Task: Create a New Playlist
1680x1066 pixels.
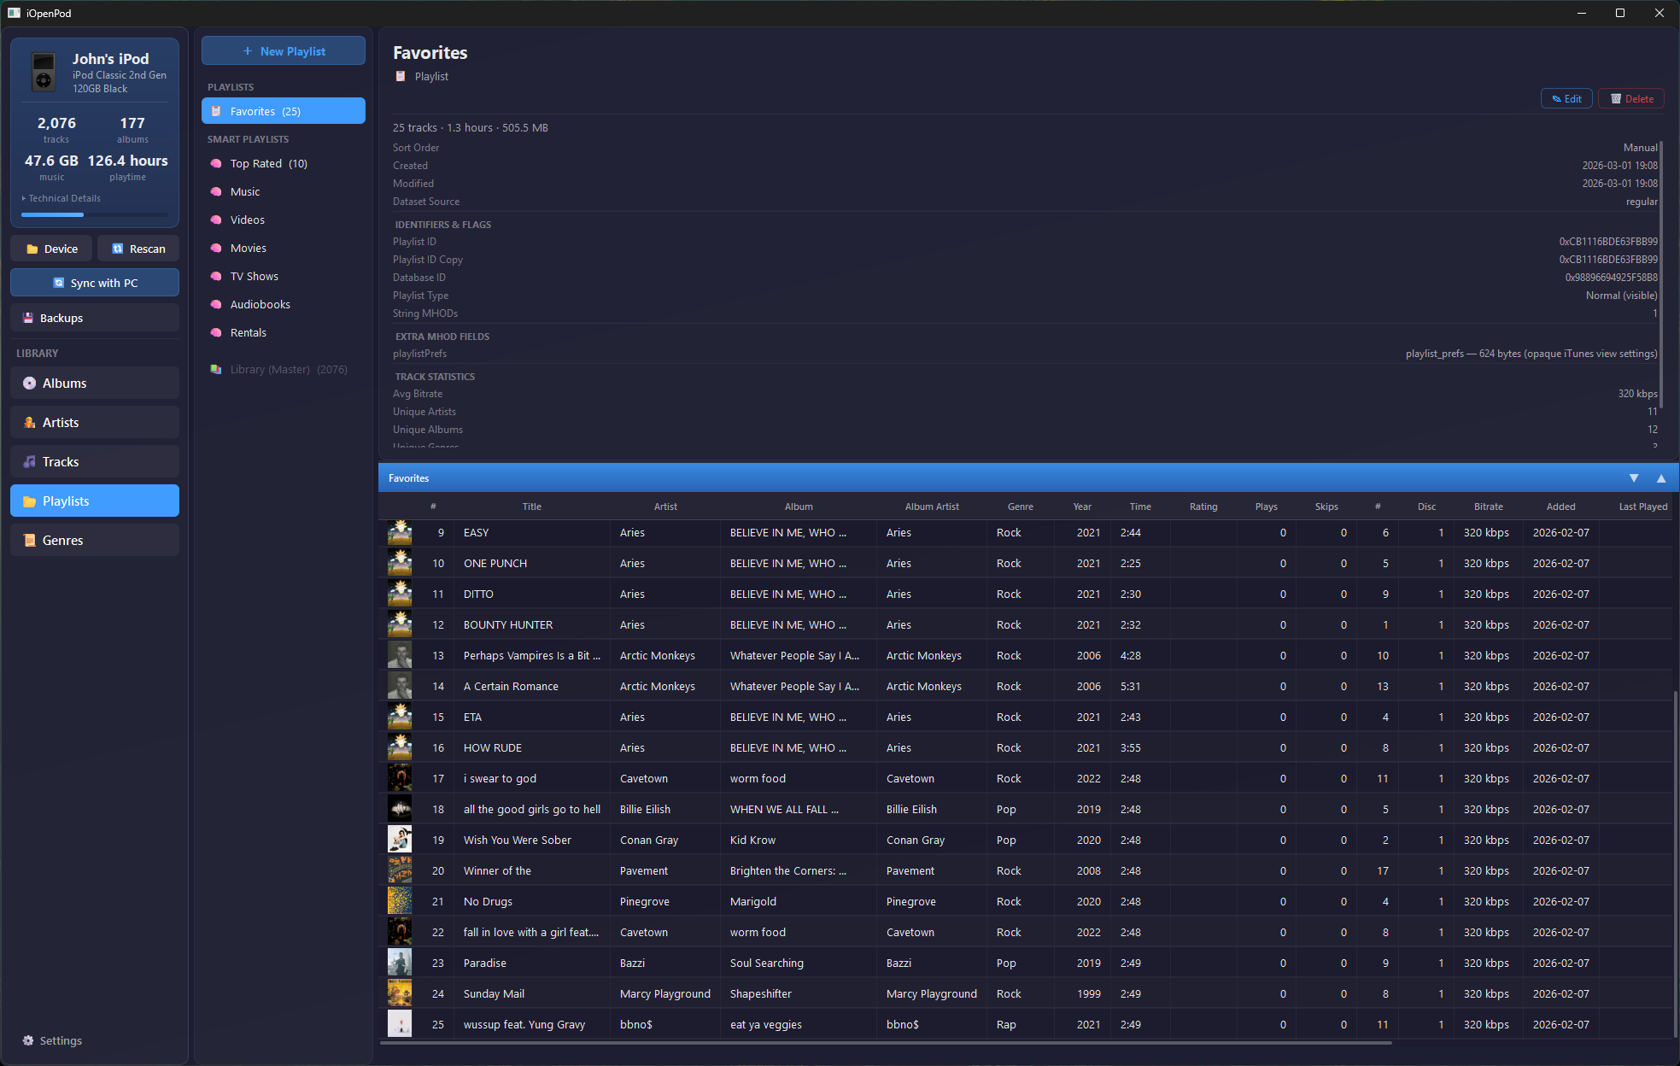Action: pyautogui.click(x=283, y=50)
